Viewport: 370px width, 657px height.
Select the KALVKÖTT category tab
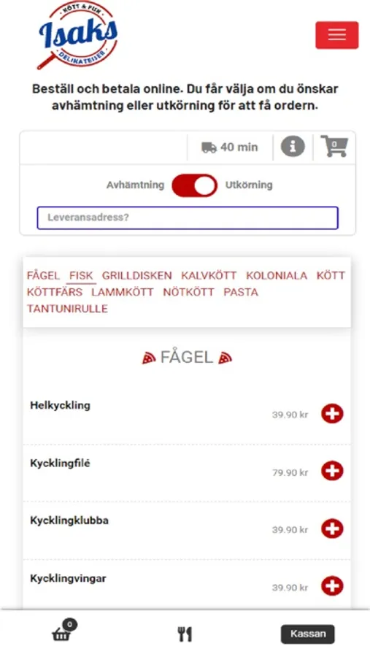click(x=209, y=276)
